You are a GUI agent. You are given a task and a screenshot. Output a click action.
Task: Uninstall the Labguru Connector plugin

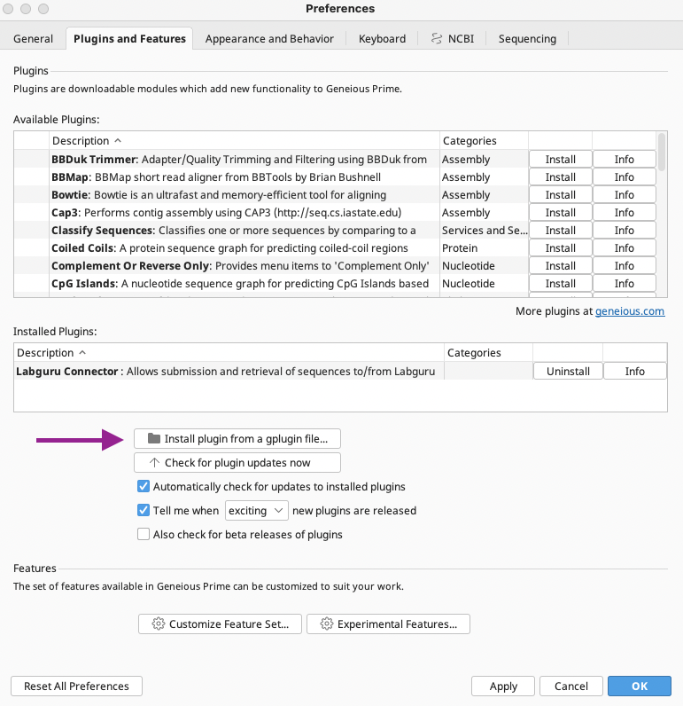tap(568, 372)
